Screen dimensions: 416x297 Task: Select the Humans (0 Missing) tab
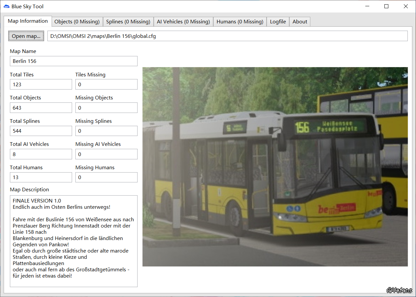[240, 22]
